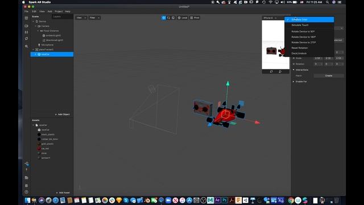This screenshot has width=364, height=205.
Task: Open the Filter dropdown in viewport
Action: click(94, 18)
